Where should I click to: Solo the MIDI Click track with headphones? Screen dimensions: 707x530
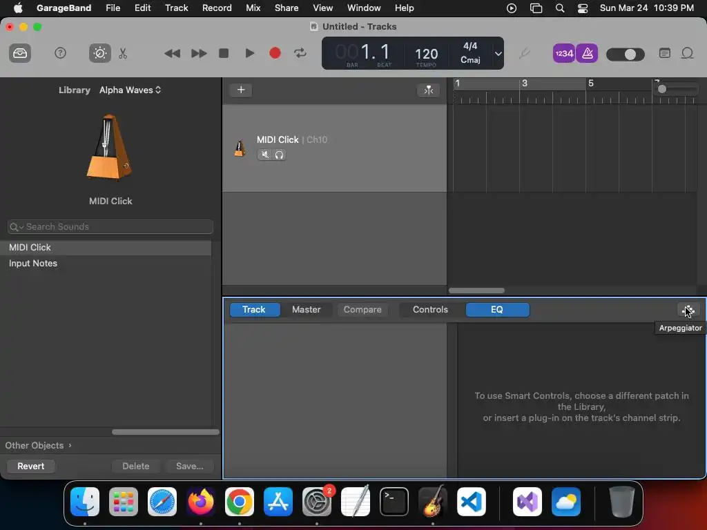[x=279, y=155]
